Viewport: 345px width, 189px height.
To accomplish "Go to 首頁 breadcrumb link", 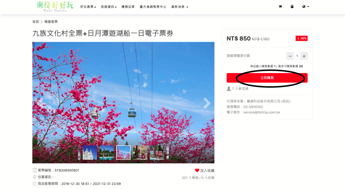I will tap(35, 22).
